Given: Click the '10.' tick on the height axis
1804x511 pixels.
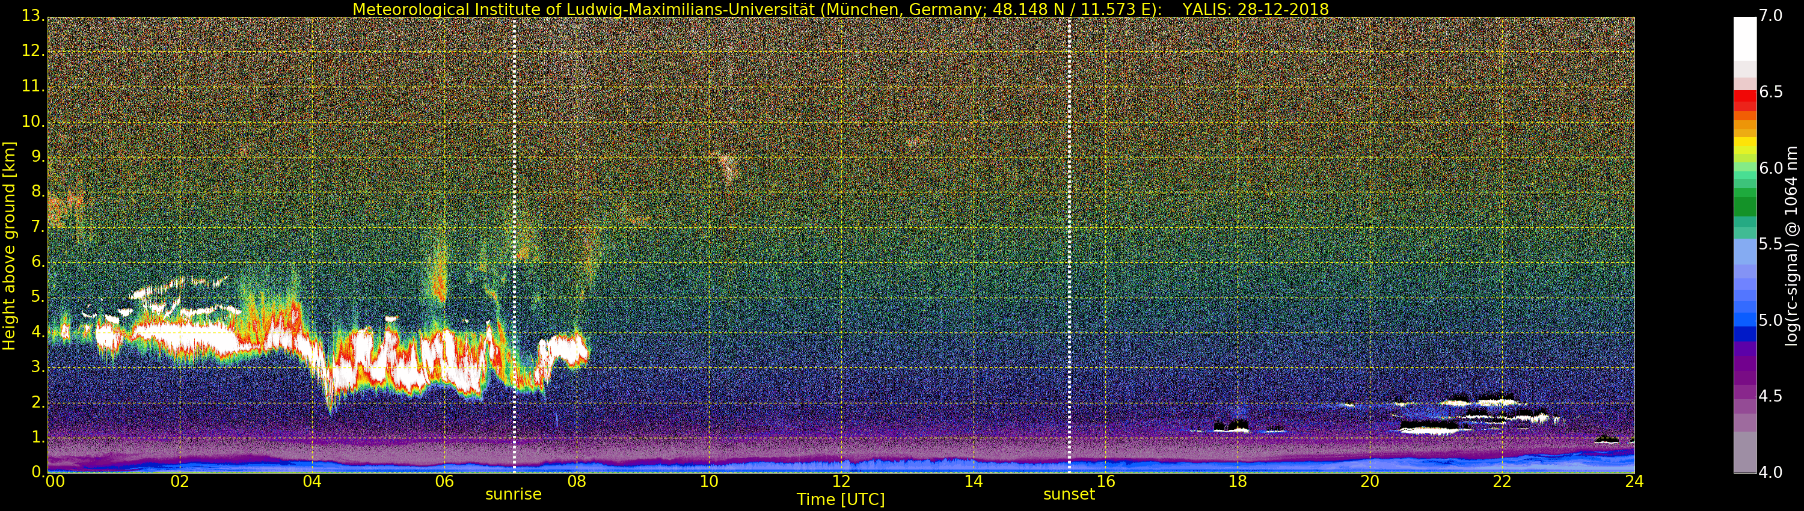Looking at the screenshot, I should click(33, 121).
